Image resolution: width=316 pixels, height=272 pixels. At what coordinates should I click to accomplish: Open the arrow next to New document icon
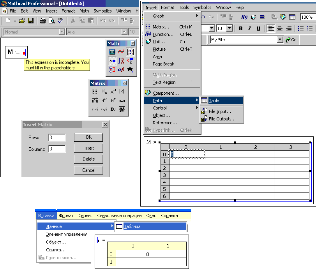point(15,21)
